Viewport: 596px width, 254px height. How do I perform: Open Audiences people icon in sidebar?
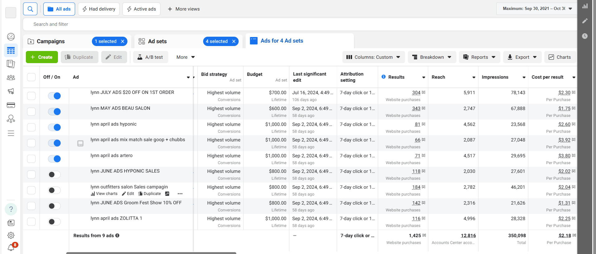[11, 78]
